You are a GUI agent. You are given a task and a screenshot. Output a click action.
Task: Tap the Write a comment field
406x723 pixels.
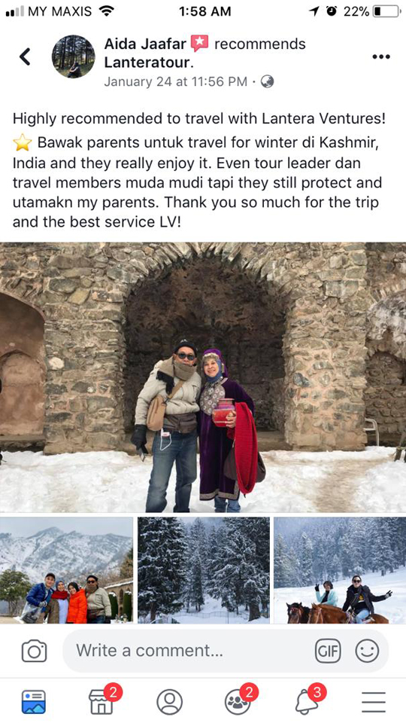[226, 651]
